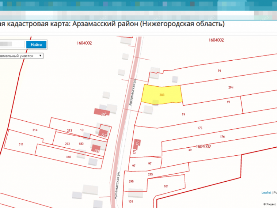
Task: Select land parcel 294 on the map
Action: pos(231,87)
